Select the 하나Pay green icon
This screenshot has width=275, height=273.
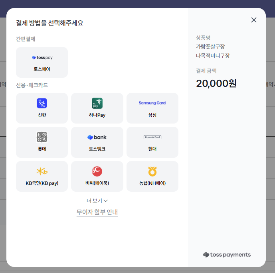pyautogui.click(x=97, y=103)
